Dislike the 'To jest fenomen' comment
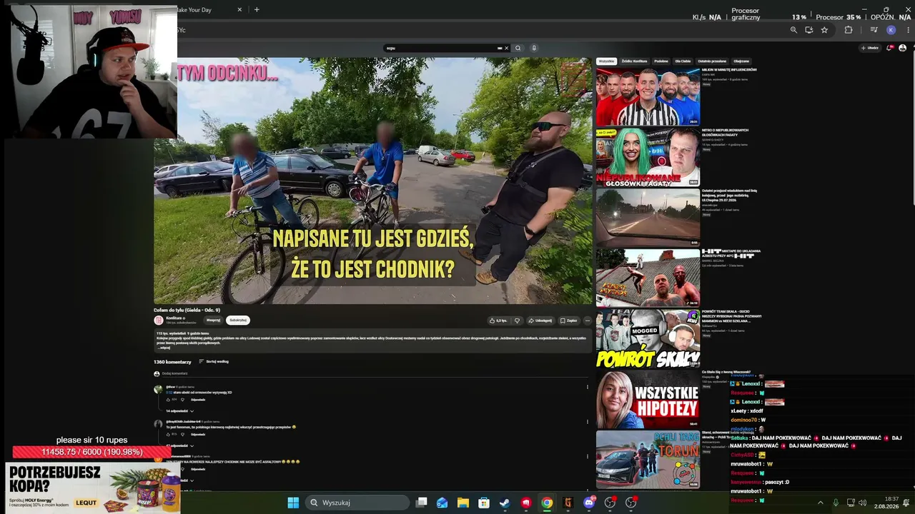 (182, 434)
